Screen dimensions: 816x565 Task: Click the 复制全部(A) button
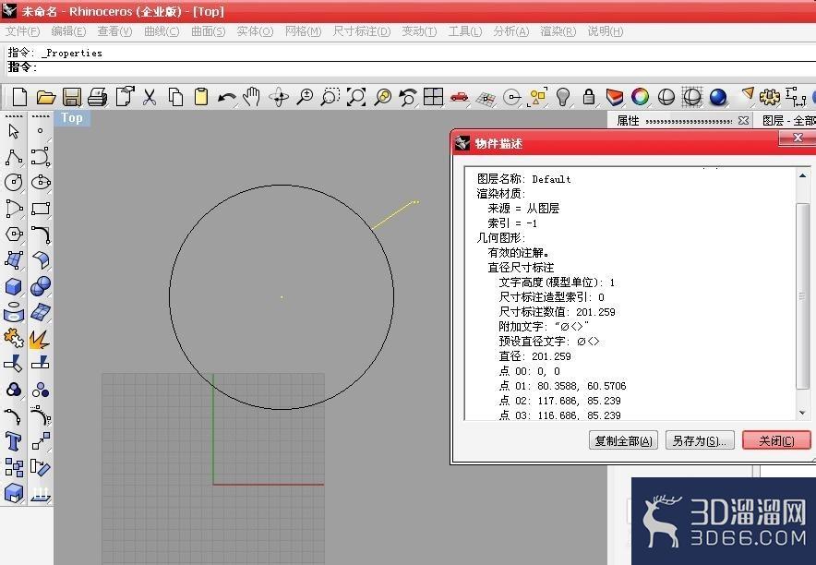pos(623,440)
